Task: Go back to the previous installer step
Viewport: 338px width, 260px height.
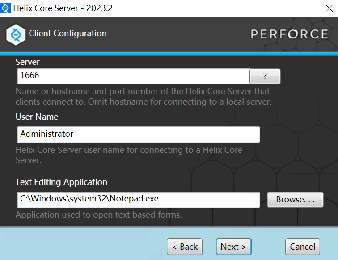Action: click(x=185, y=247)
